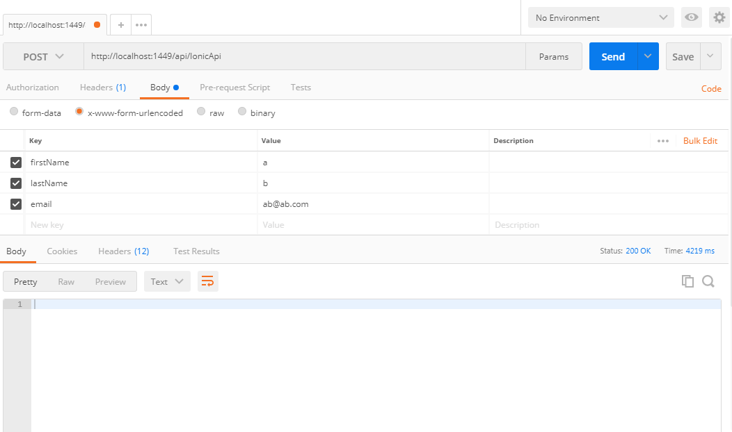The width and height of the screenshot is (732, 432).
Task: Search within the response body
Action: (x=708, y=281)
